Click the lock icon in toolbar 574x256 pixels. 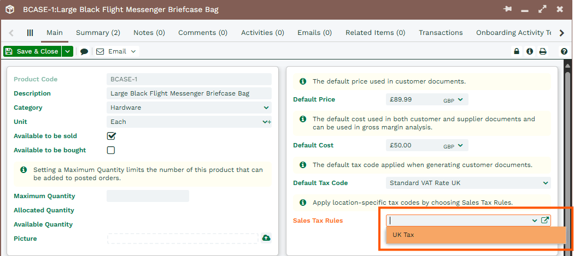(x=517, y=51)
